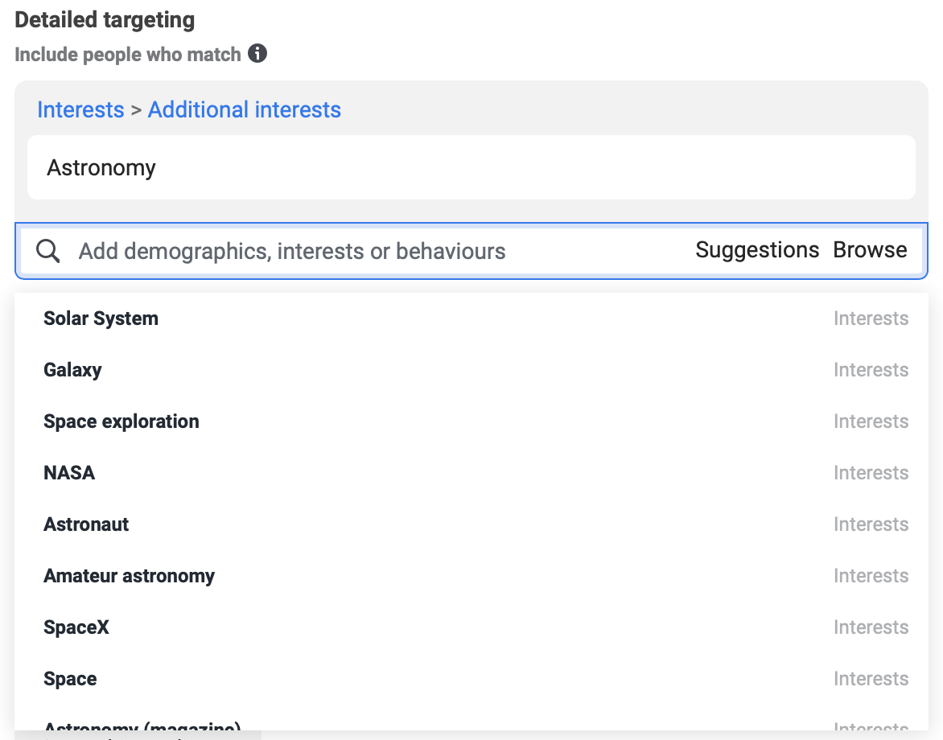Click the Browse button
The image size is (943, 740).
pos(870,250)
